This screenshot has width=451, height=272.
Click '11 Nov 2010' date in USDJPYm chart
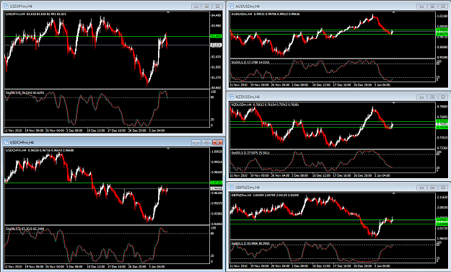coord(13,131)
